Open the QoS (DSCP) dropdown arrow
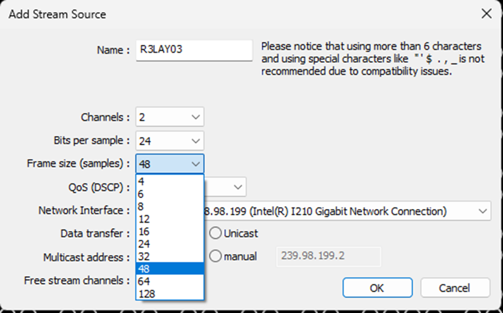This screenshot has width=503, height=313. (x=237, y=187)
